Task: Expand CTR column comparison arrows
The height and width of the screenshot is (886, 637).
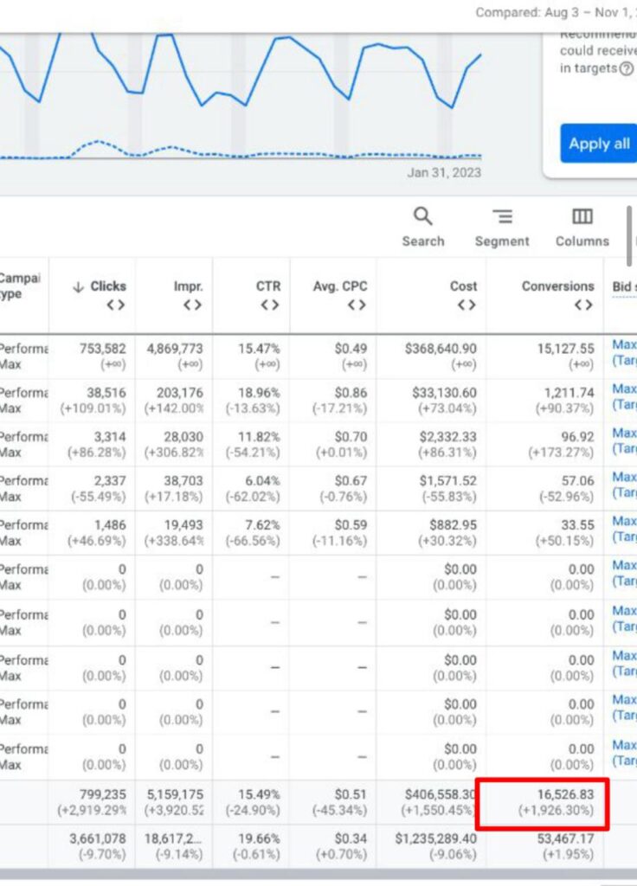Action: coord(270,305)
